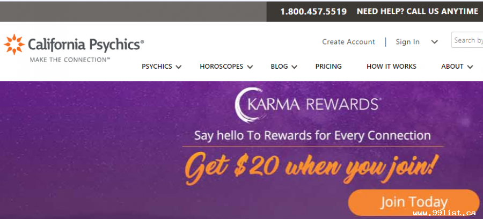Expand the Psychics menu chevron
This screenshot has height=219, width=483.
(178, 67)
